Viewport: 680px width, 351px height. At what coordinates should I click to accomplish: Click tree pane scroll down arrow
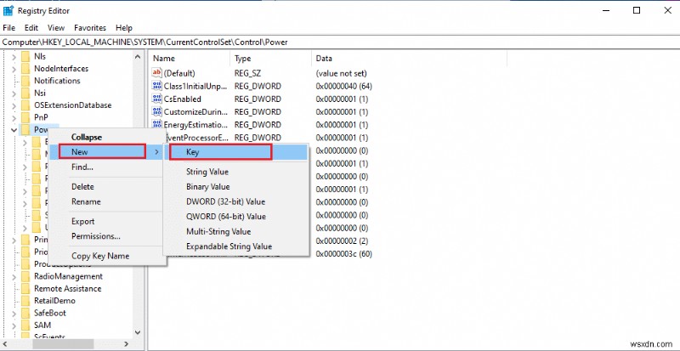tap(138, 333)
